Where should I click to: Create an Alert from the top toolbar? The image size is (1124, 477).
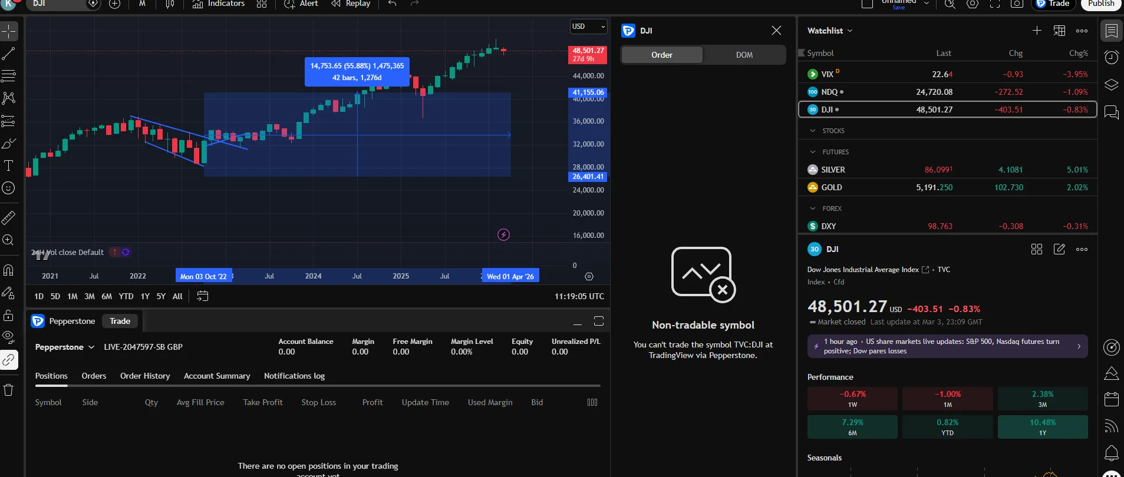point(301,4)
